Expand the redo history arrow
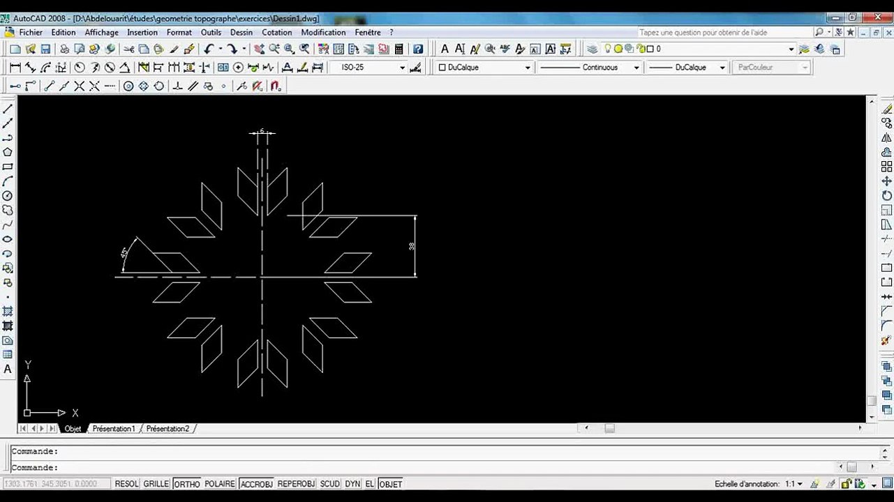This screenshot has width=894, height=502. pyautogui.click(x=244, y=49)
